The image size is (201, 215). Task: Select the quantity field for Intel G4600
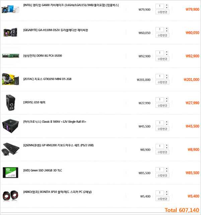point(160,6)
